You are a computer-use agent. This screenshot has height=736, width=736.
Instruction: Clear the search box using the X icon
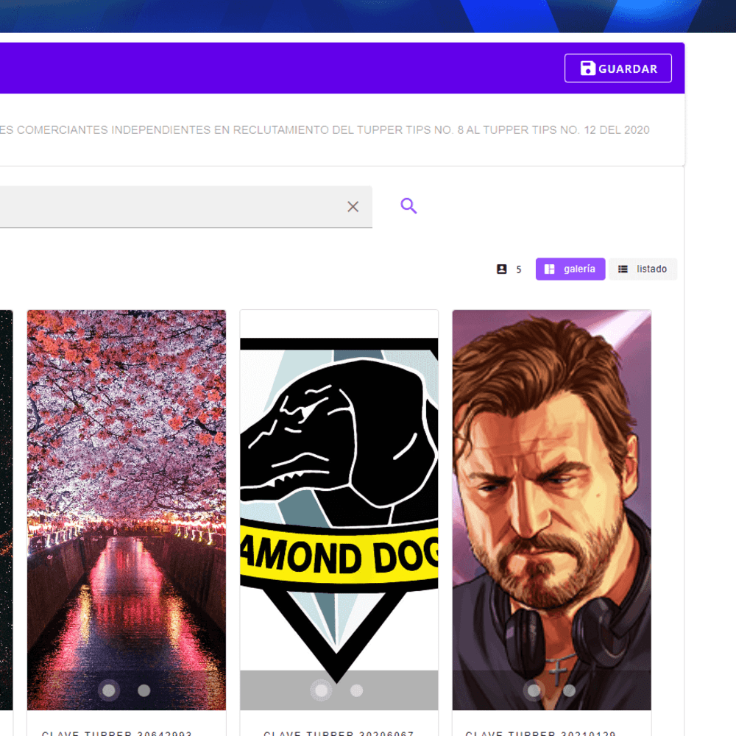click(x=353, y=207)
